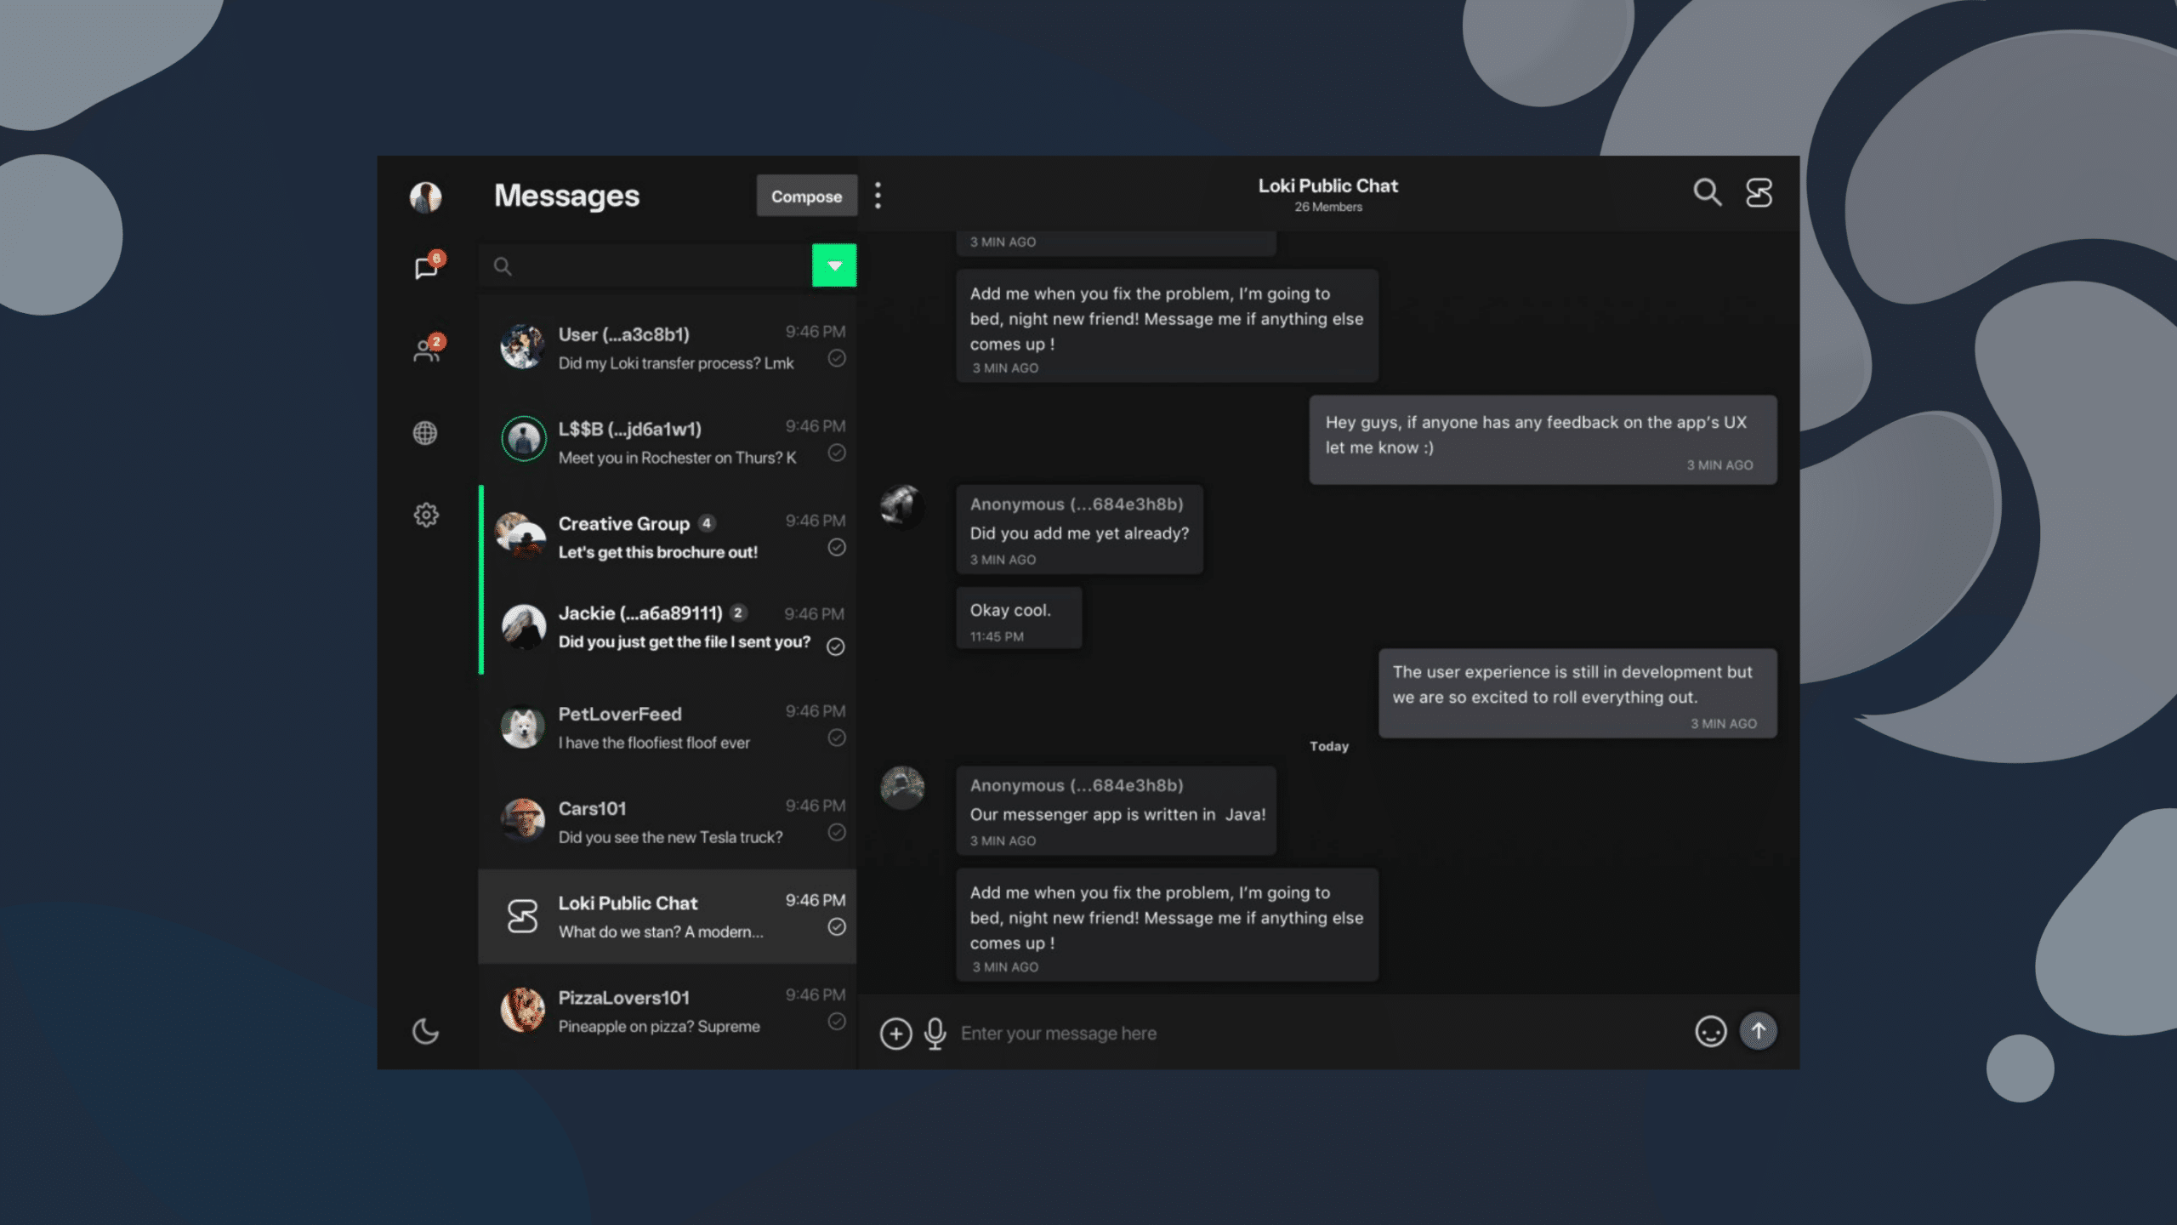Open the three-dot options menu
This screenshot has width=2177, height=1225.
tap(878, 196)
